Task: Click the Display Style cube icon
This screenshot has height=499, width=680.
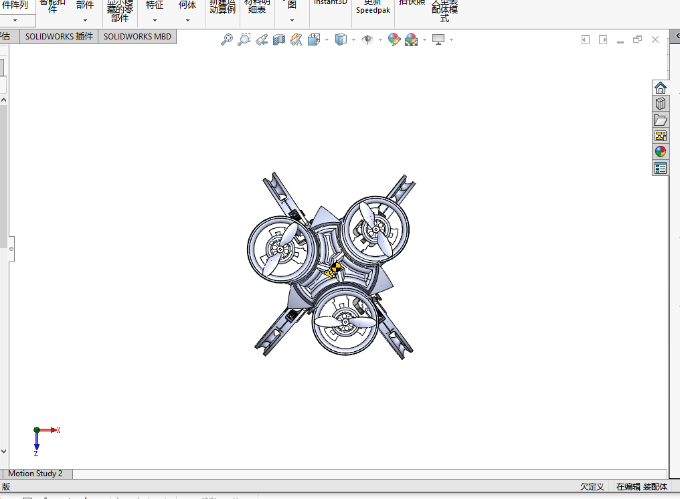Action: tap(341, 39)
